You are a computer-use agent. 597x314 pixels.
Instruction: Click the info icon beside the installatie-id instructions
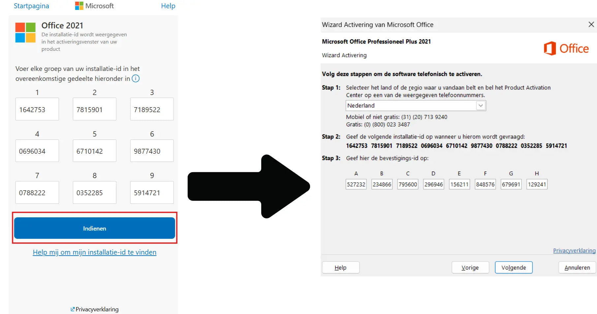136,78
